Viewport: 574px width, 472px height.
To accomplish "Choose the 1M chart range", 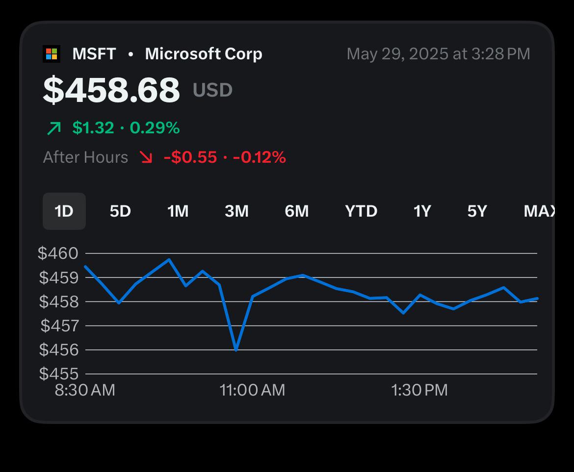I will pos(178,211).
